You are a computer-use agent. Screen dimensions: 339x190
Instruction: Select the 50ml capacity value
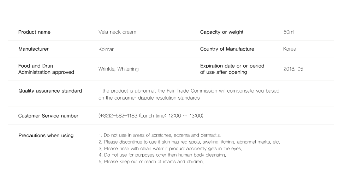point(289,32)
